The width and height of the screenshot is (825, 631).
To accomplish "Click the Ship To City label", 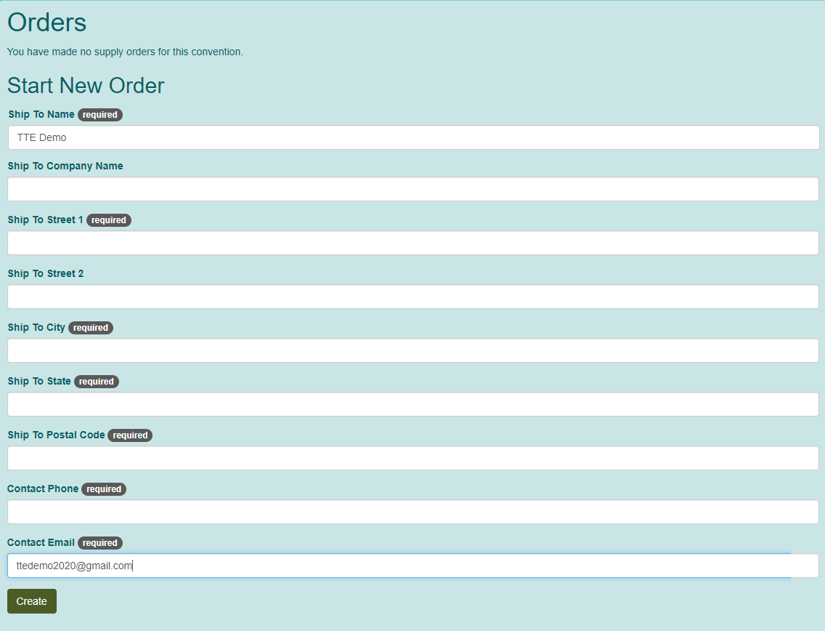I will [x=36, y=327].
